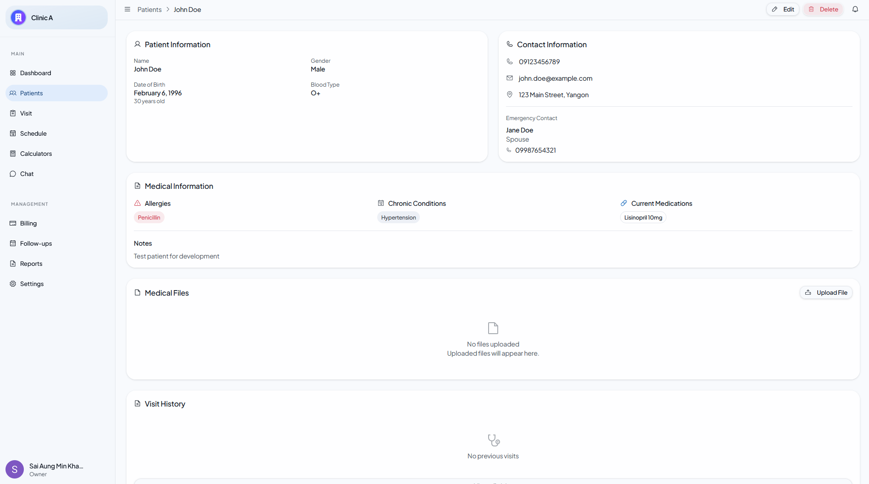869x484 pixels.
Task: Open the Schedule menu item
Action: click(57, 133)
